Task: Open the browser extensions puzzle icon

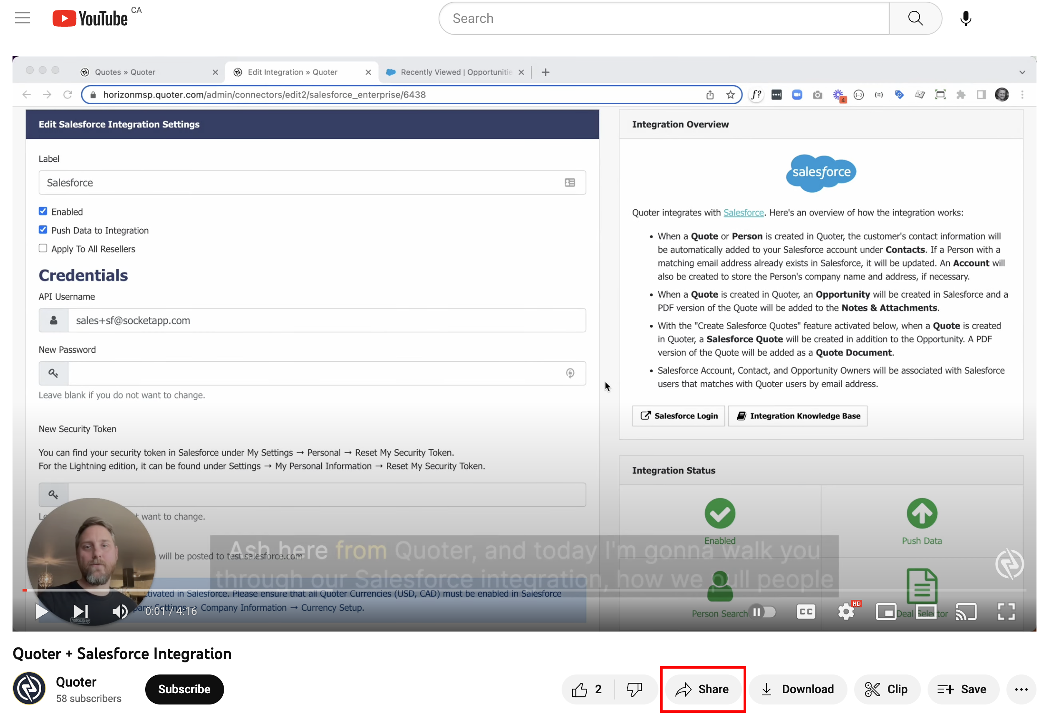Action: pyautogui.click(x=961, y=95)
